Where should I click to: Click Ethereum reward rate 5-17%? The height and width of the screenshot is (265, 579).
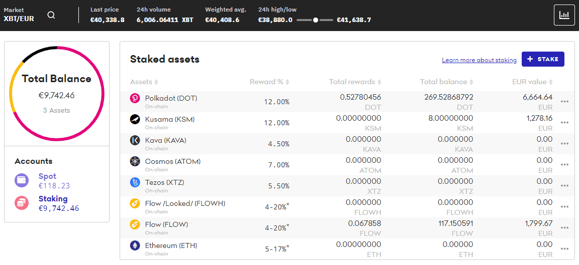pos(277,249)
